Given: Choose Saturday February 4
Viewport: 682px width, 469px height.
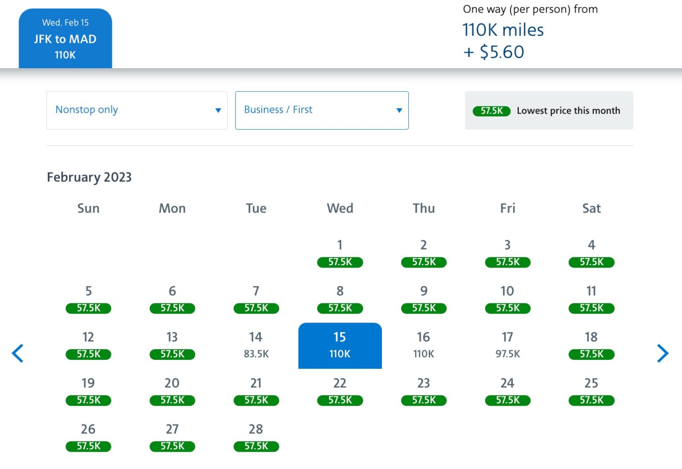Looking at the screenshot, I should pyautogui.click(x=591, y=253).
